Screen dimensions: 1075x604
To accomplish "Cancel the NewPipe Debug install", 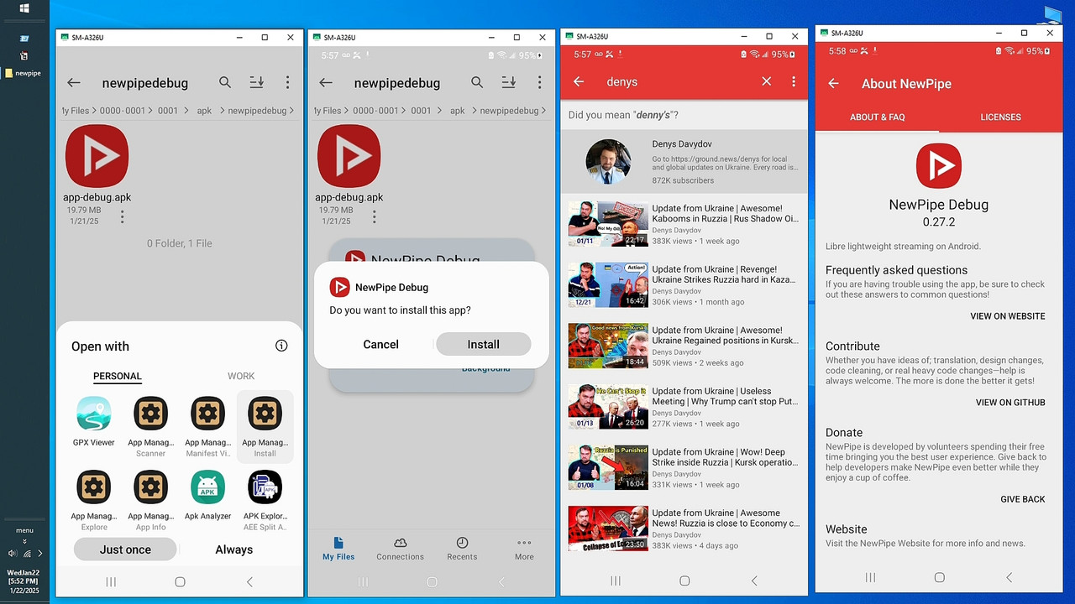I will [x=380, y=344].
